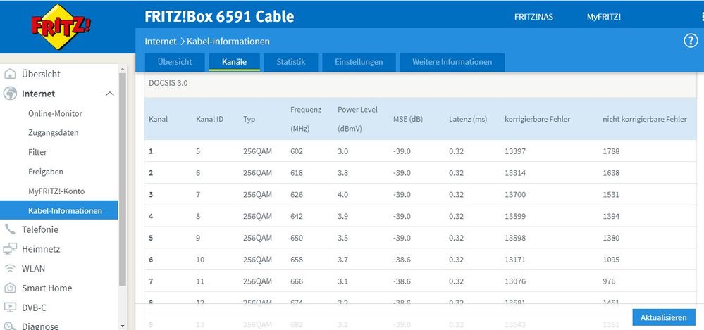Click sidebar scrollbar down arrow
Screen dimensions: 704x330
[123, 326]
